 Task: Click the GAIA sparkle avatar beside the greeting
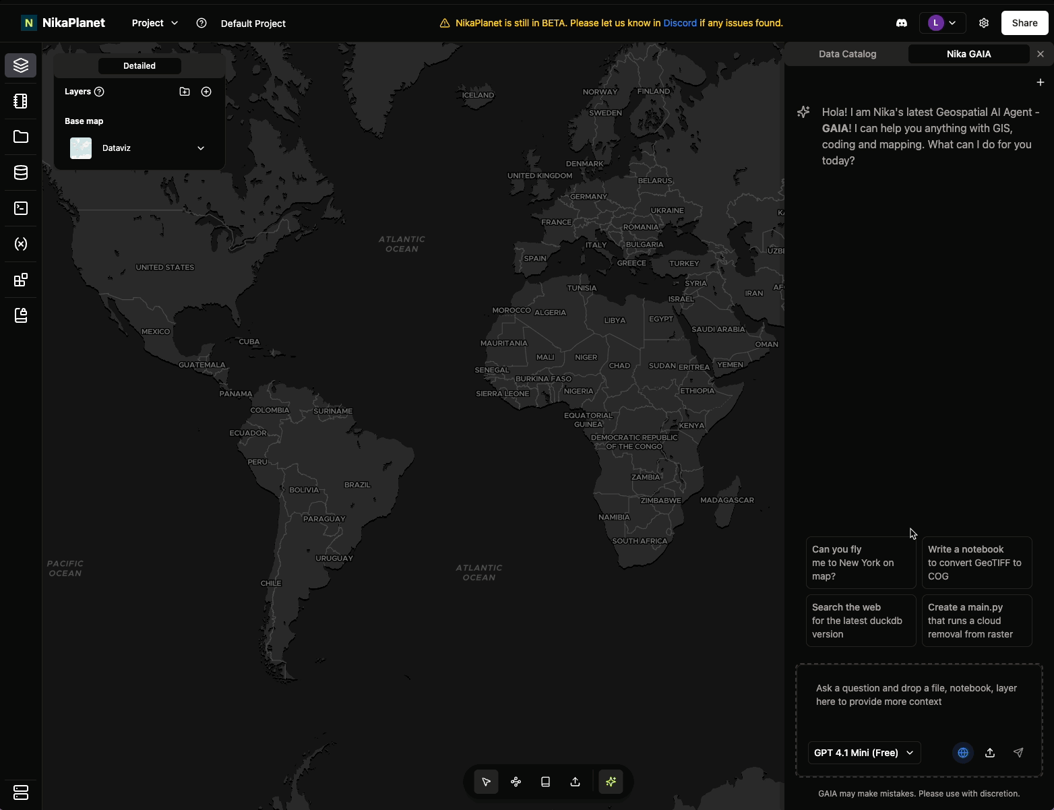[x=803, y=112]
